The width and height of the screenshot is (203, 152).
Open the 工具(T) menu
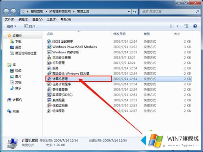click(x=52, y=20)
